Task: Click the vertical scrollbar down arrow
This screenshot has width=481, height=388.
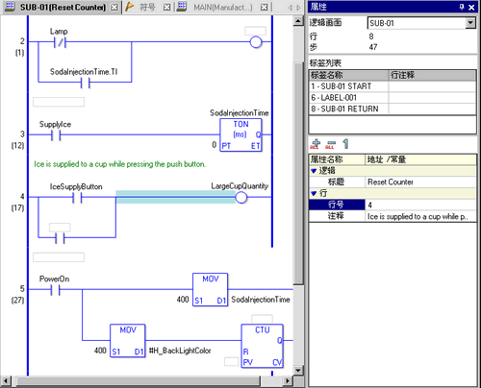Action: (x=298, y=371)
